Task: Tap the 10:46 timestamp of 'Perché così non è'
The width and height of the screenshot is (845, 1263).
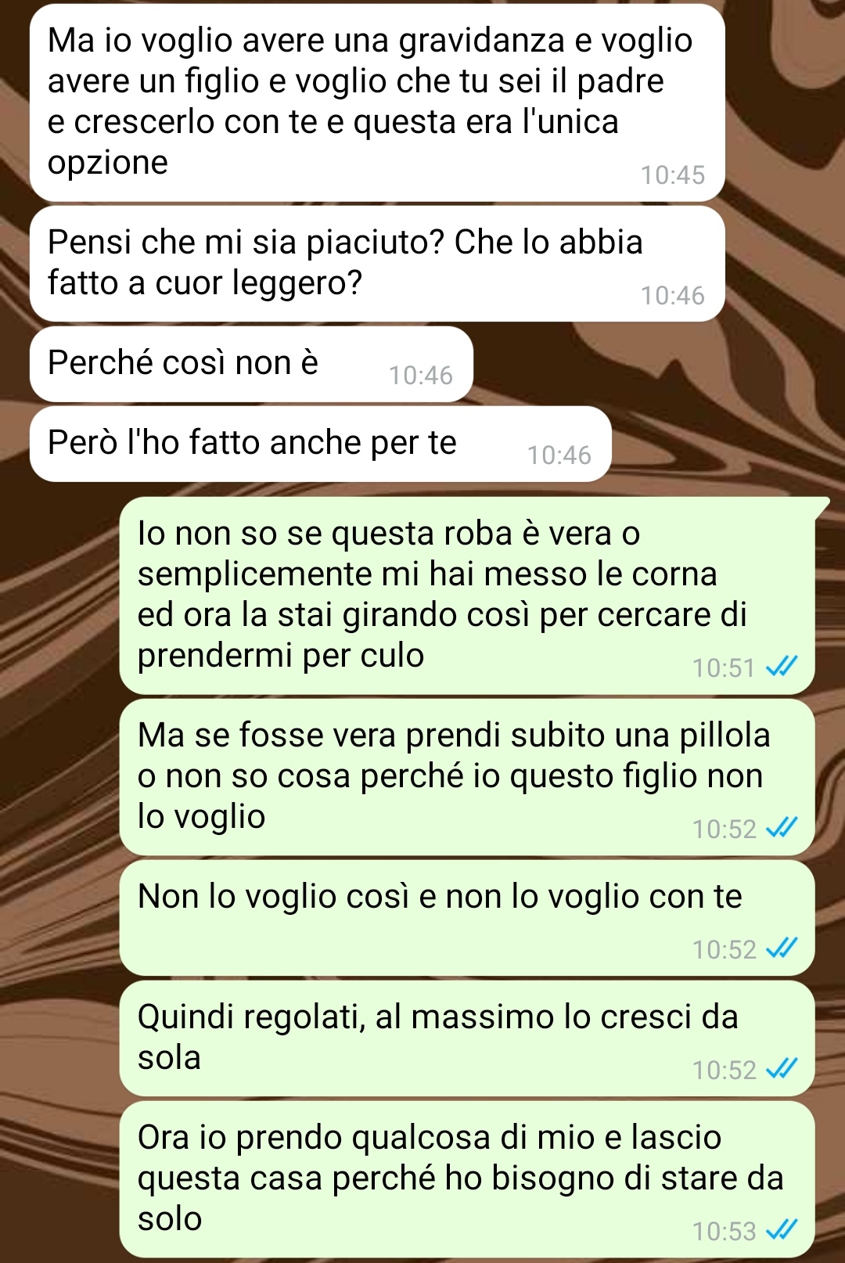Action: click(x=421, y=376)
